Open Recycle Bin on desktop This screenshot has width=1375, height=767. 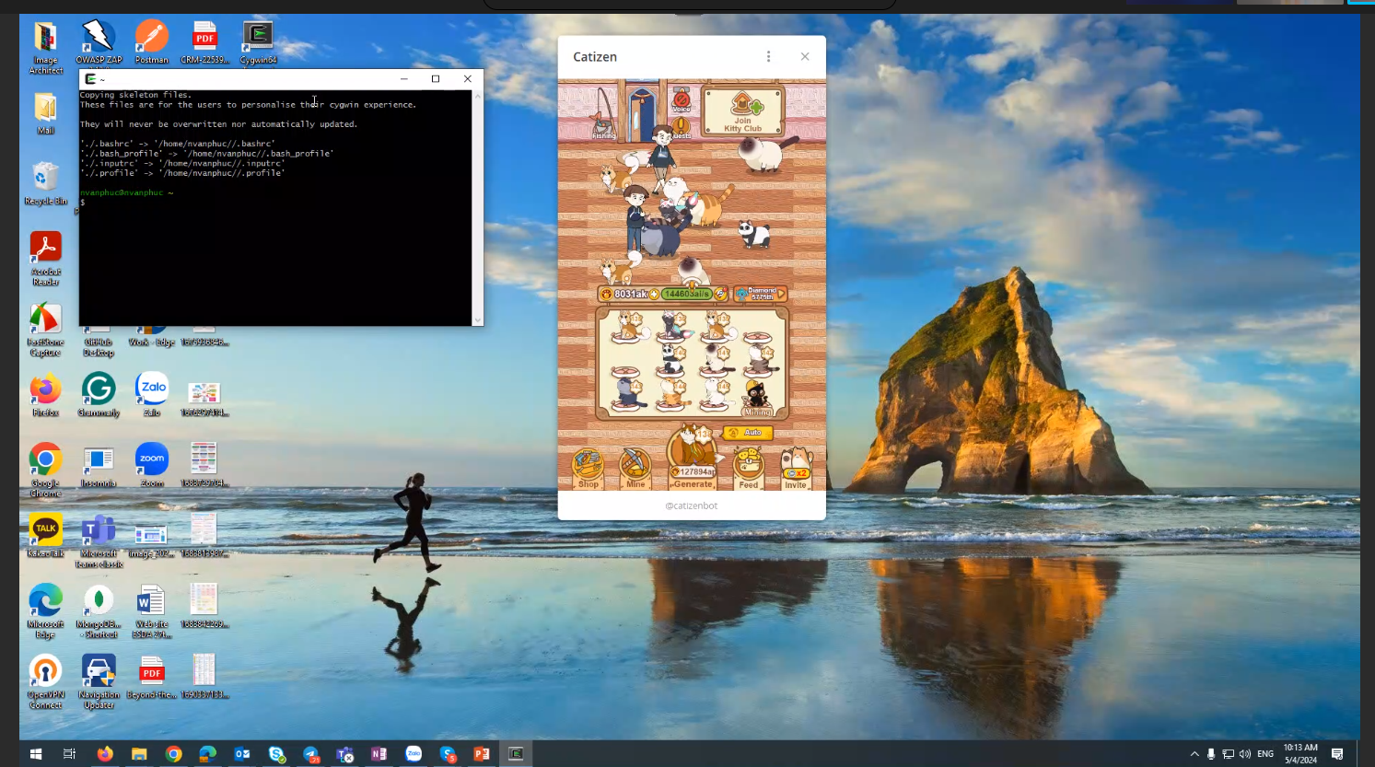45,183
